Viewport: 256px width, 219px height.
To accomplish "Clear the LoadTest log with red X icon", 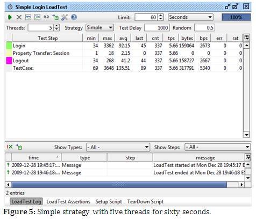I will tap(10, 147).
